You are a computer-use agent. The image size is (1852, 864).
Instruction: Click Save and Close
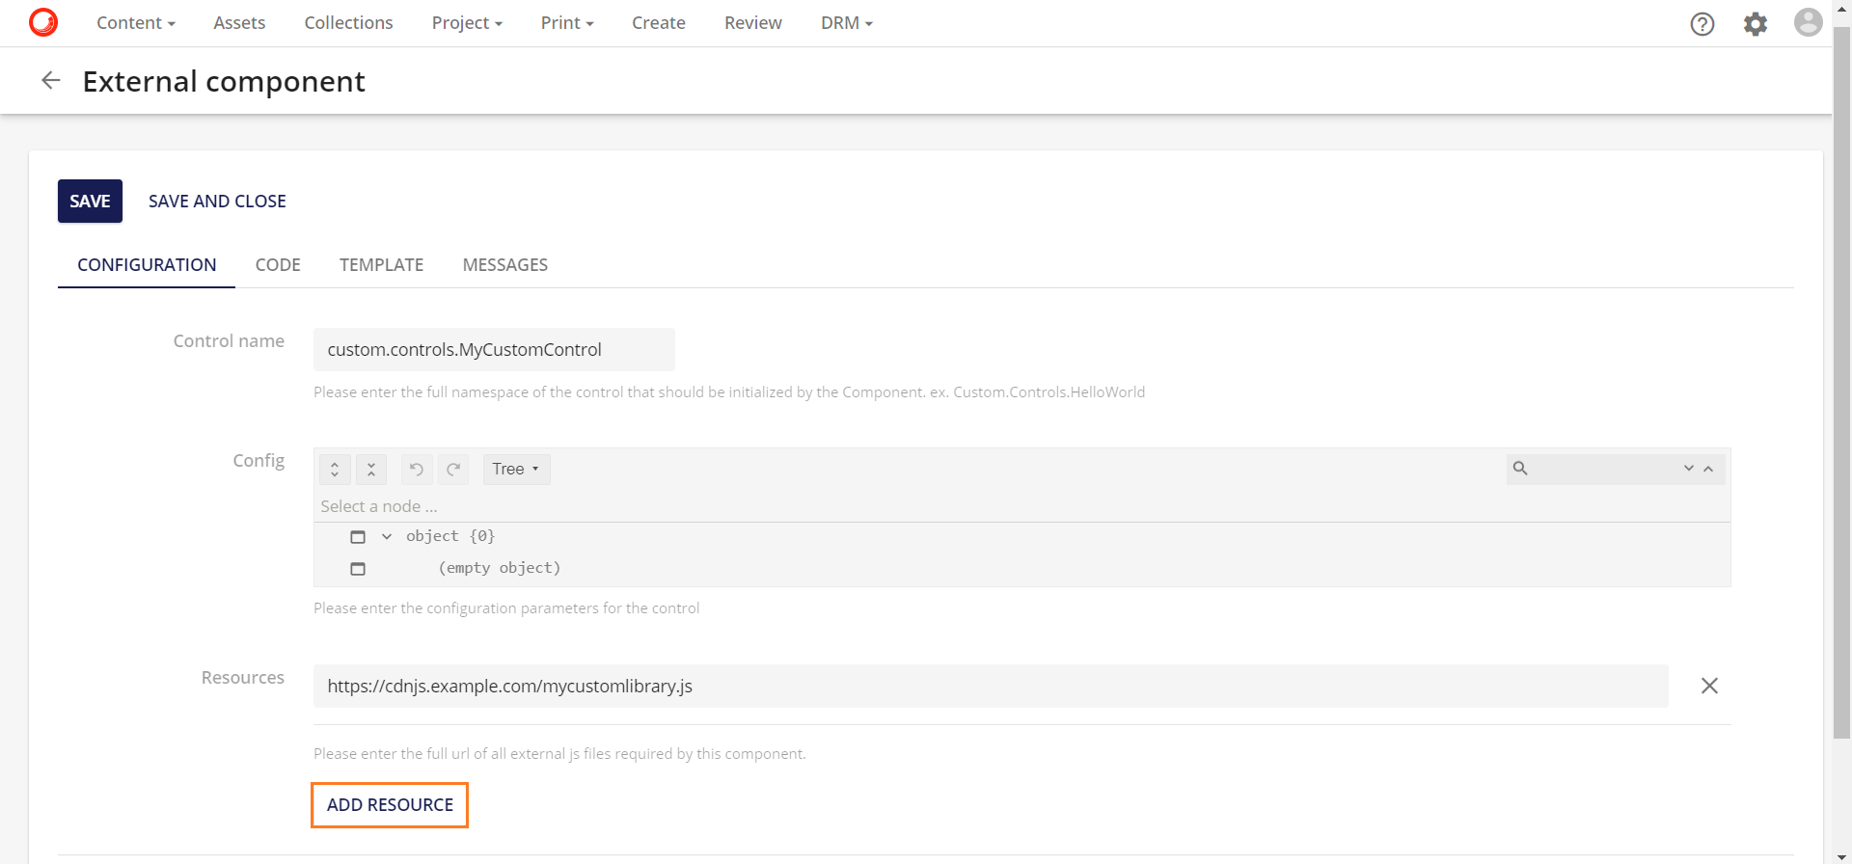click(217, 201)
